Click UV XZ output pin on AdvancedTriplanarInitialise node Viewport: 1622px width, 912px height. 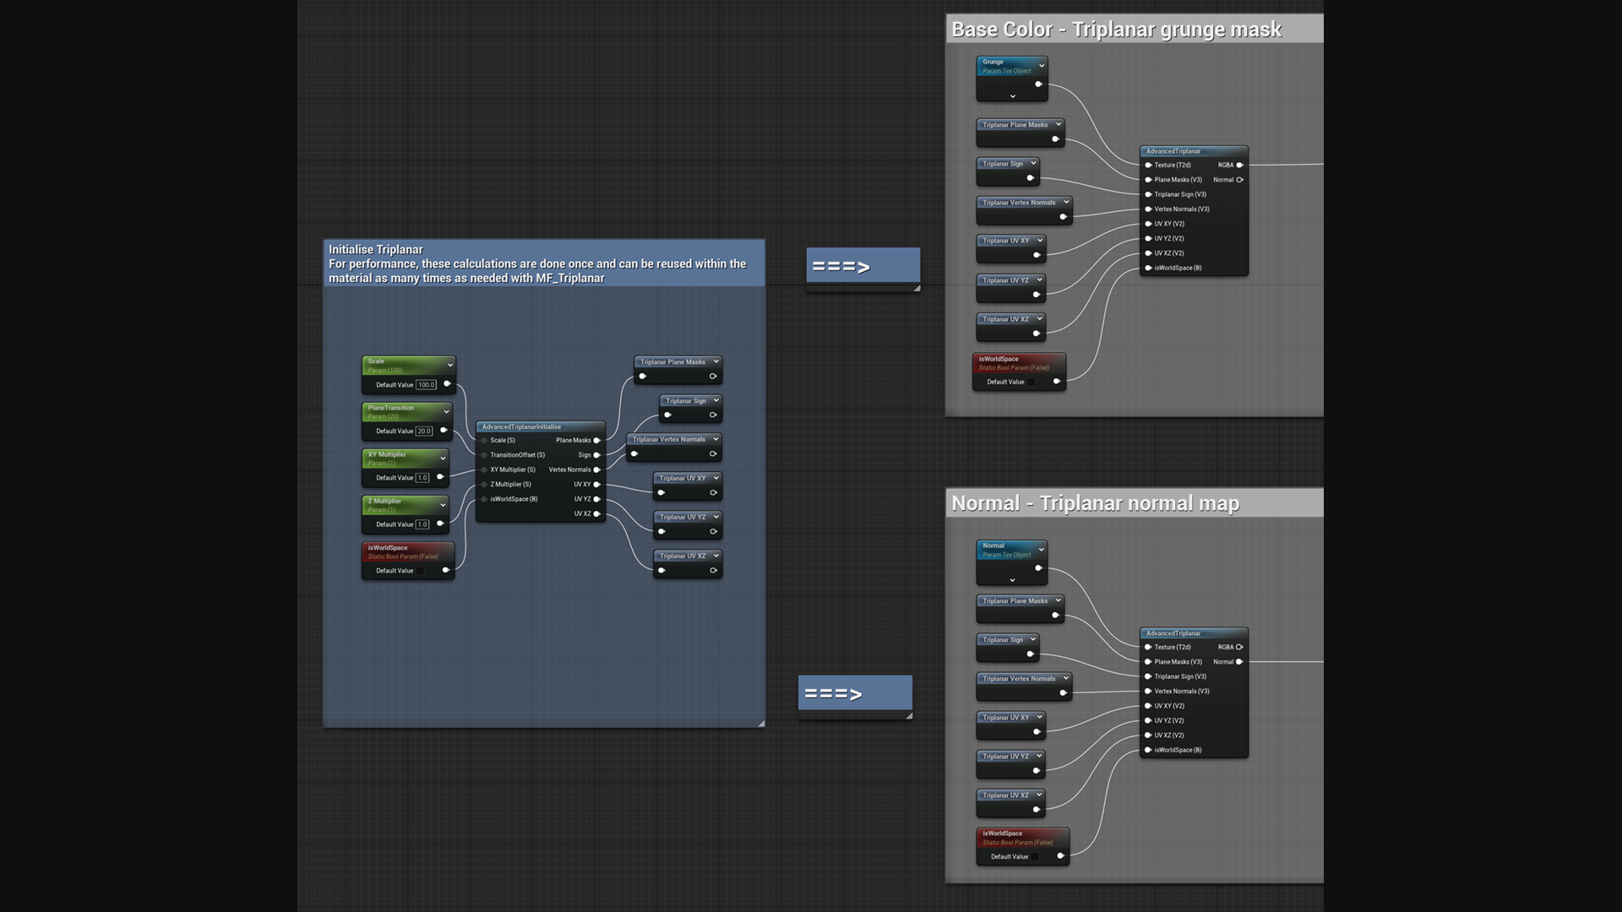[x=597, y=513]
